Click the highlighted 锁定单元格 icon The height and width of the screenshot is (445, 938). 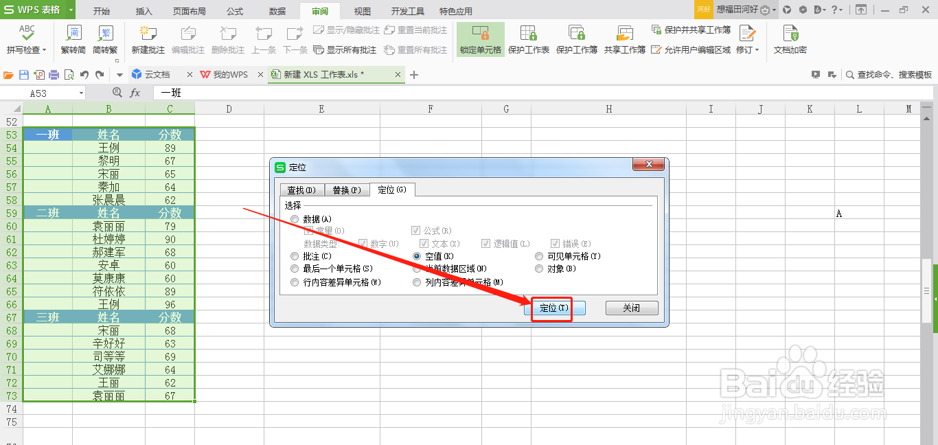click(479, 39)
